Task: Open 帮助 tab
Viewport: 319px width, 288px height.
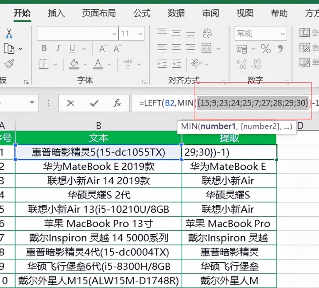Action: [279, 13]
